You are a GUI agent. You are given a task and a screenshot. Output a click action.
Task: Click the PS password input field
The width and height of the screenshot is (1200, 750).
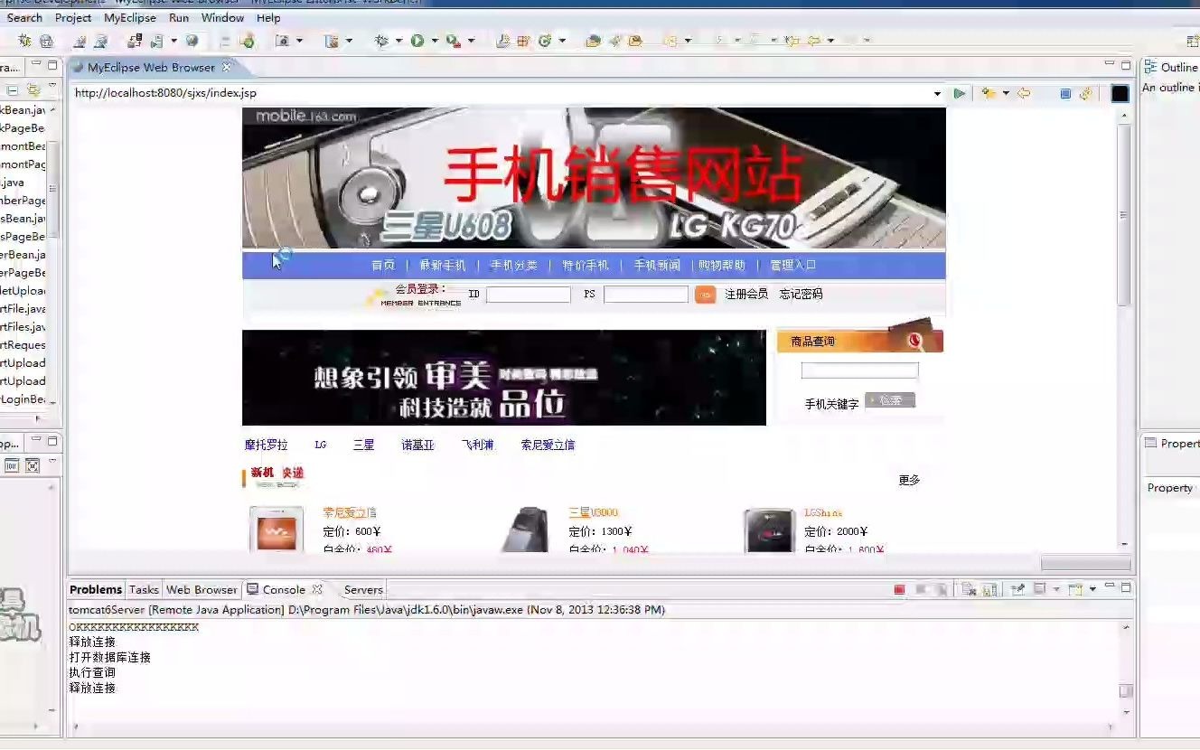646,295
